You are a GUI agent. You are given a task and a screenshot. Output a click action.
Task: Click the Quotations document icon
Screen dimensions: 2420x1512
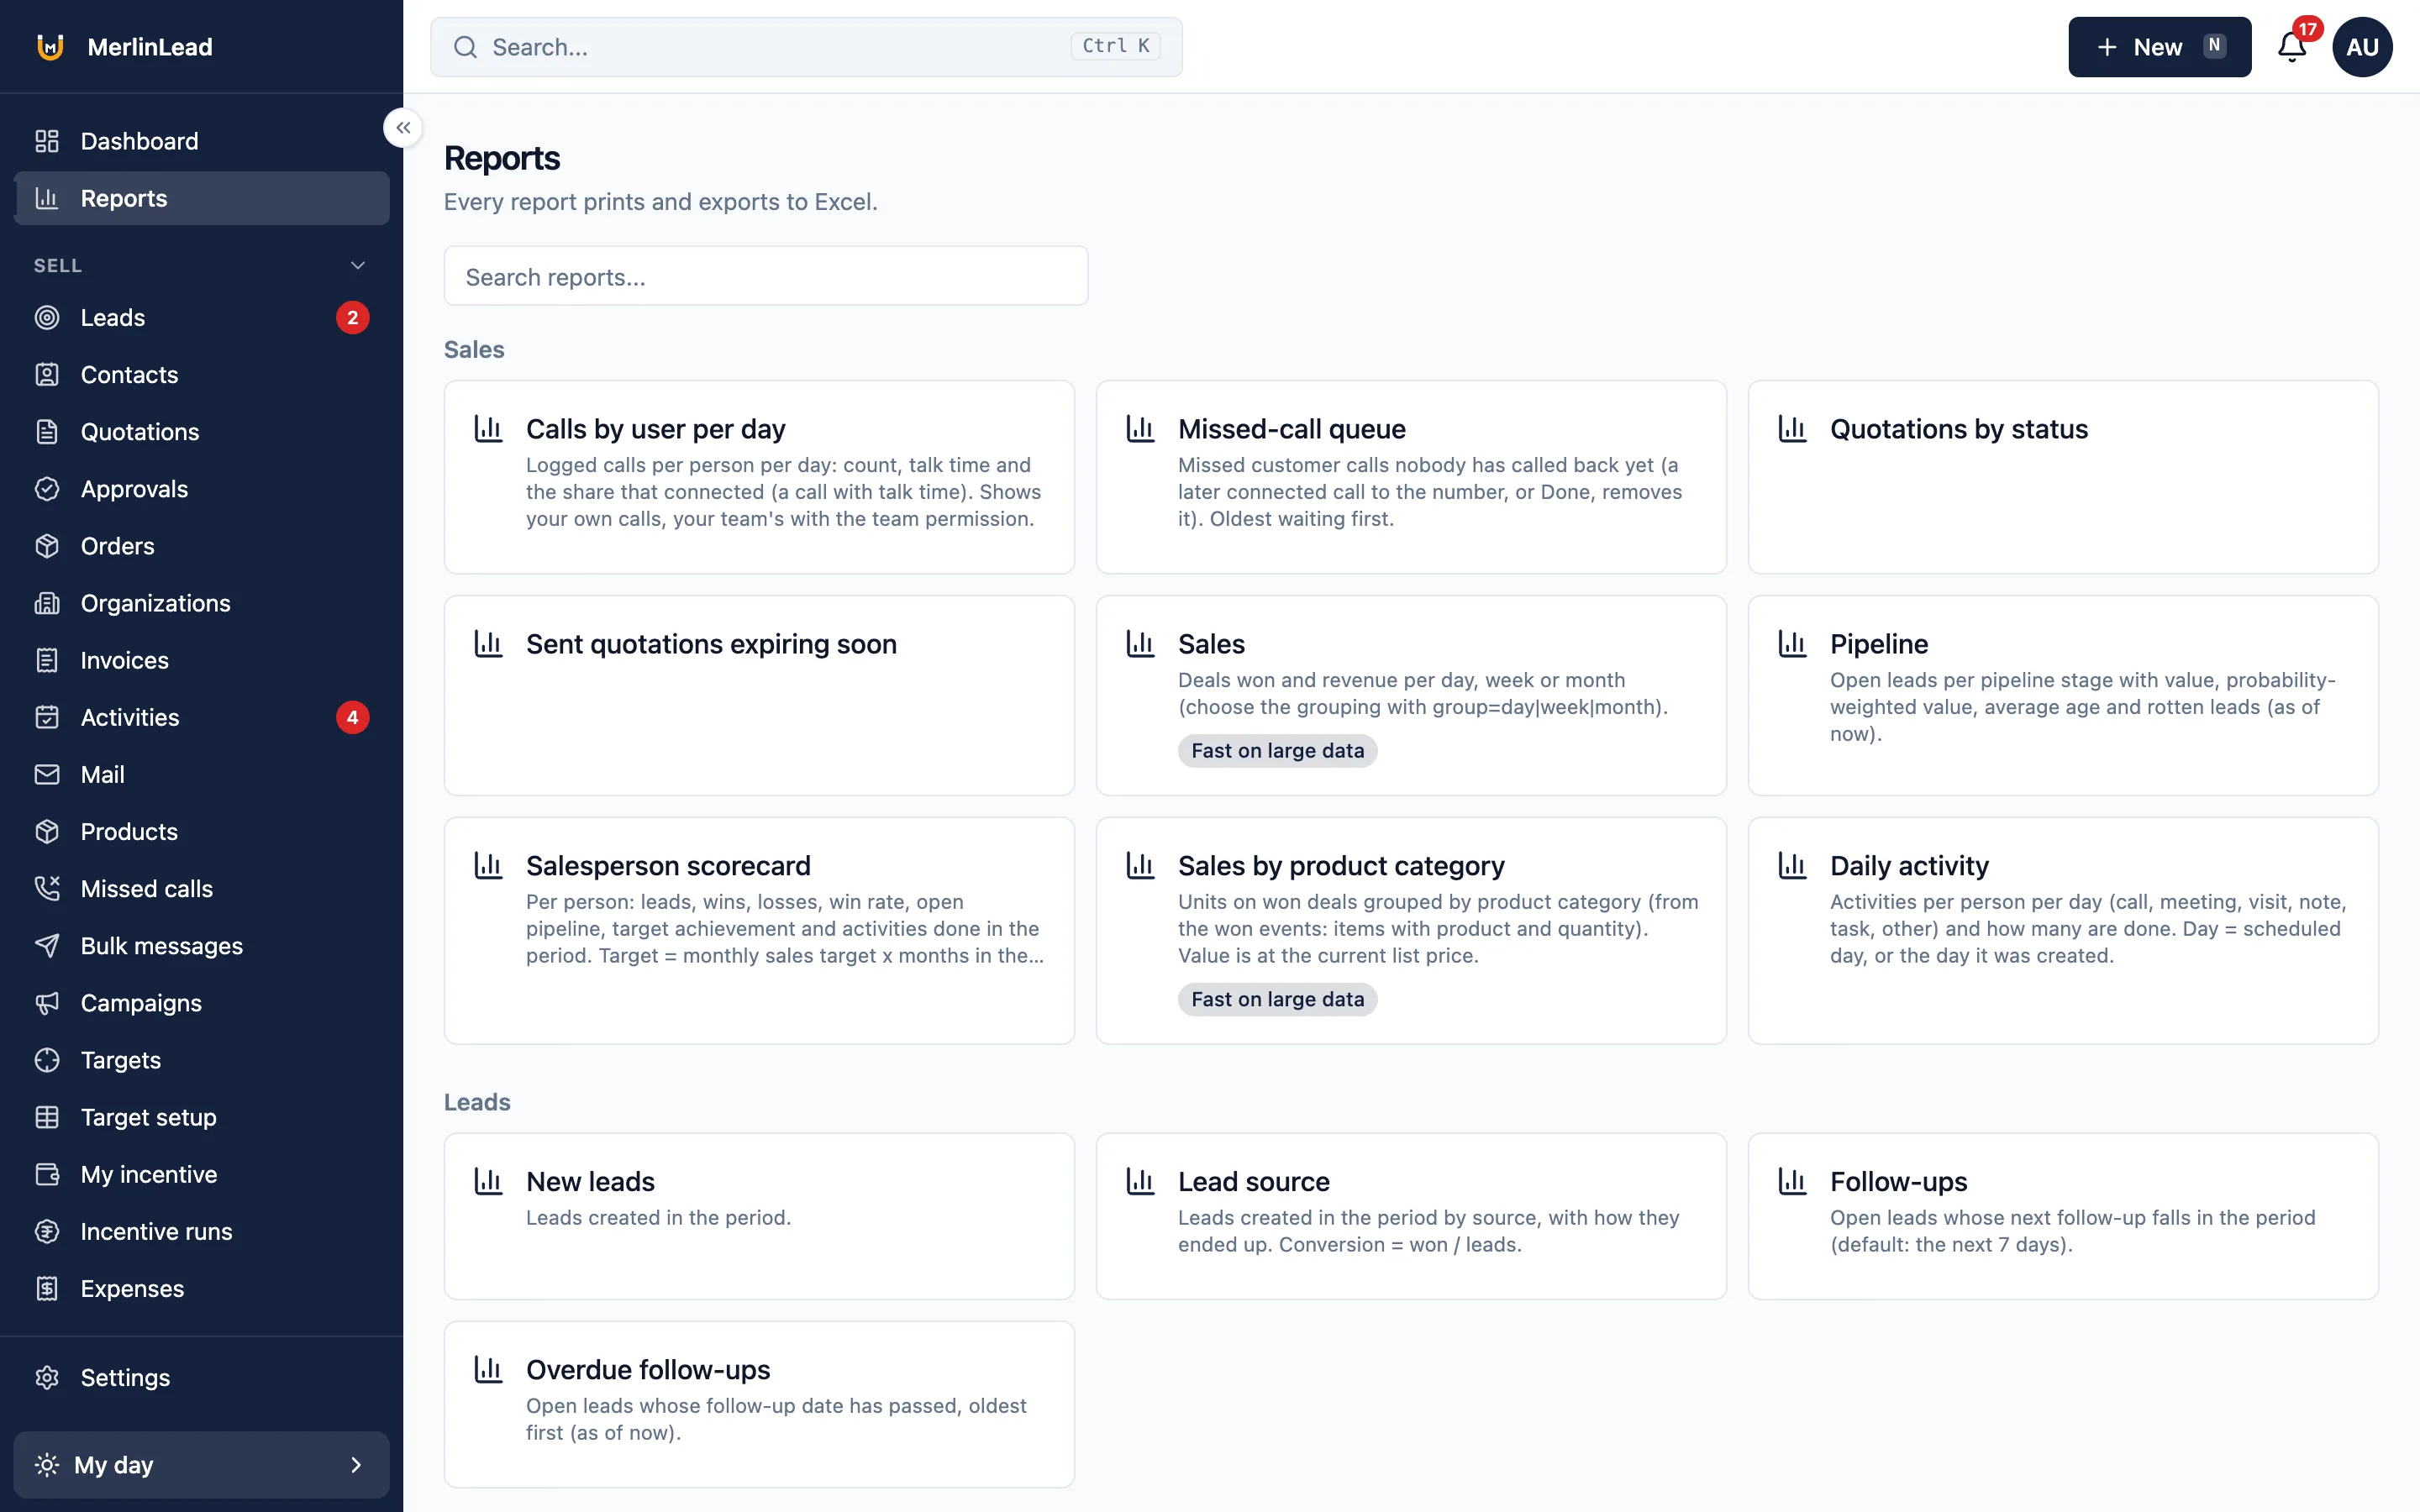coord(47,432)
